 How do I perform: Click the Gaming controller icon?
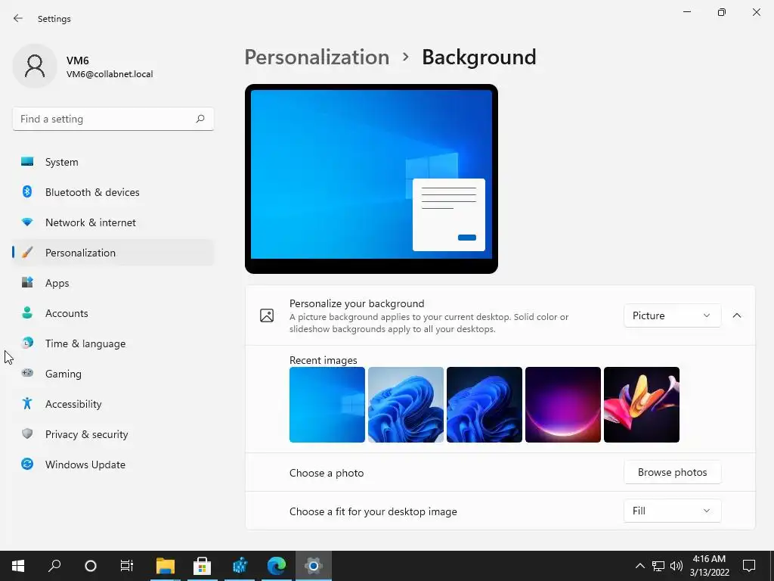point(27,373)
